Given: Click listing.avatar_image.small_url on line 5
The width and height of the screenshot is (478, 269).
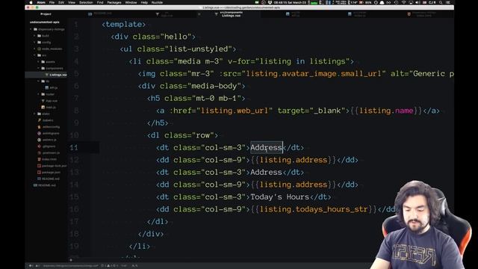Looking at the screenshot, I should point(314,74).
